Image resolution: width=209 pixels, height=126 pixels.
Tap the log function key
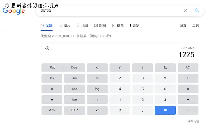pyautogui.click(x=97, y=89)
